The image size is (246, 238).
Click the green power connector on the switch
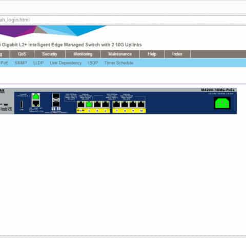[x=222, y=103]
